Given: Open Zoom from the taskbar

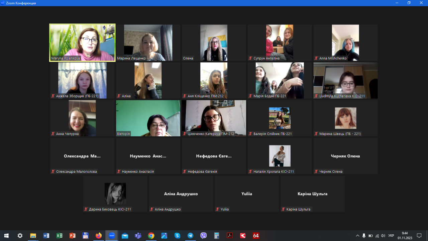Looking at the screenshot, I should point(112,236).
